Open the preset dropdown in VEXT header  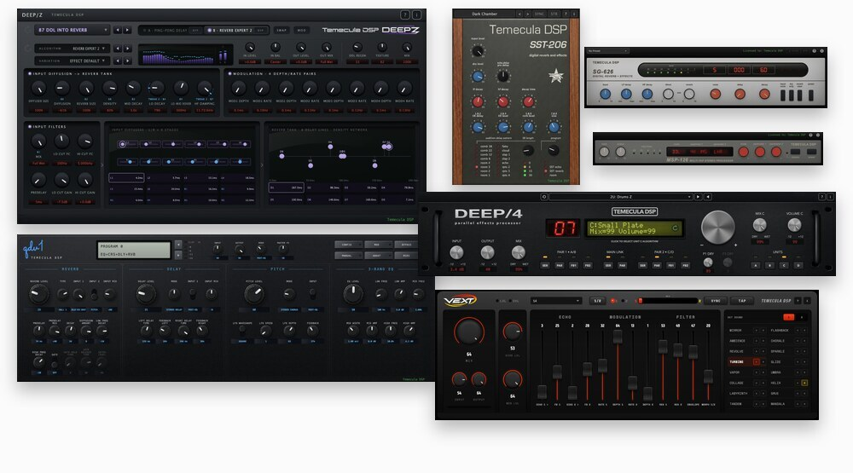point(556,301)
